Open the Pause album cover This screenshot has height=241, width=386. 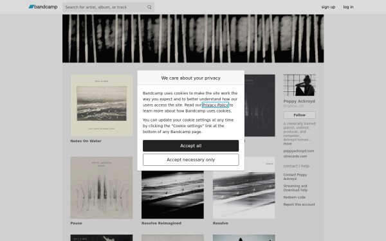(x=102, y=188)
